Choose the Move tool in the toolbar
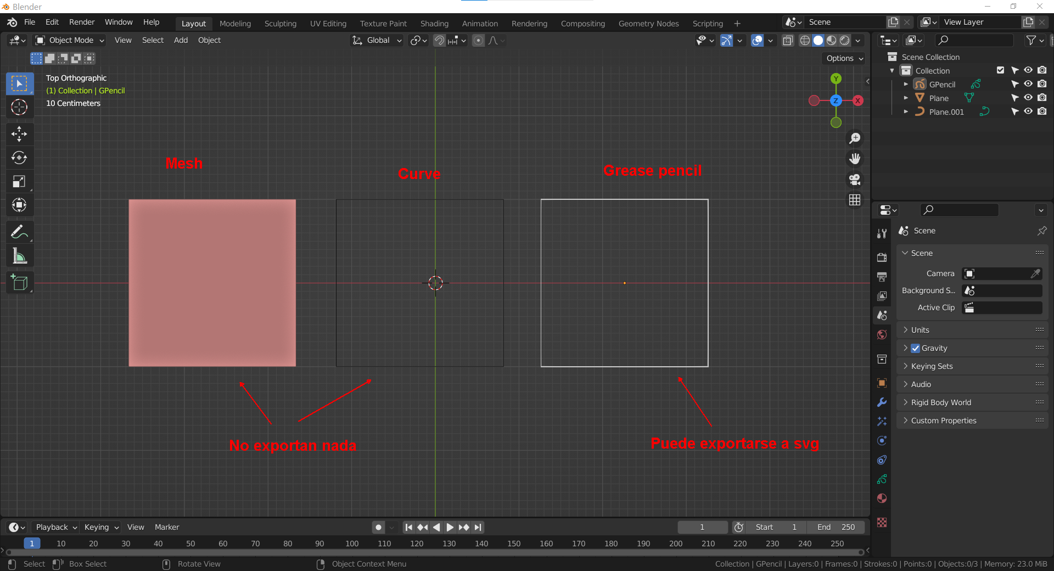The width and height of the screenshot is (1054, 571). click(x=20, y=134)
